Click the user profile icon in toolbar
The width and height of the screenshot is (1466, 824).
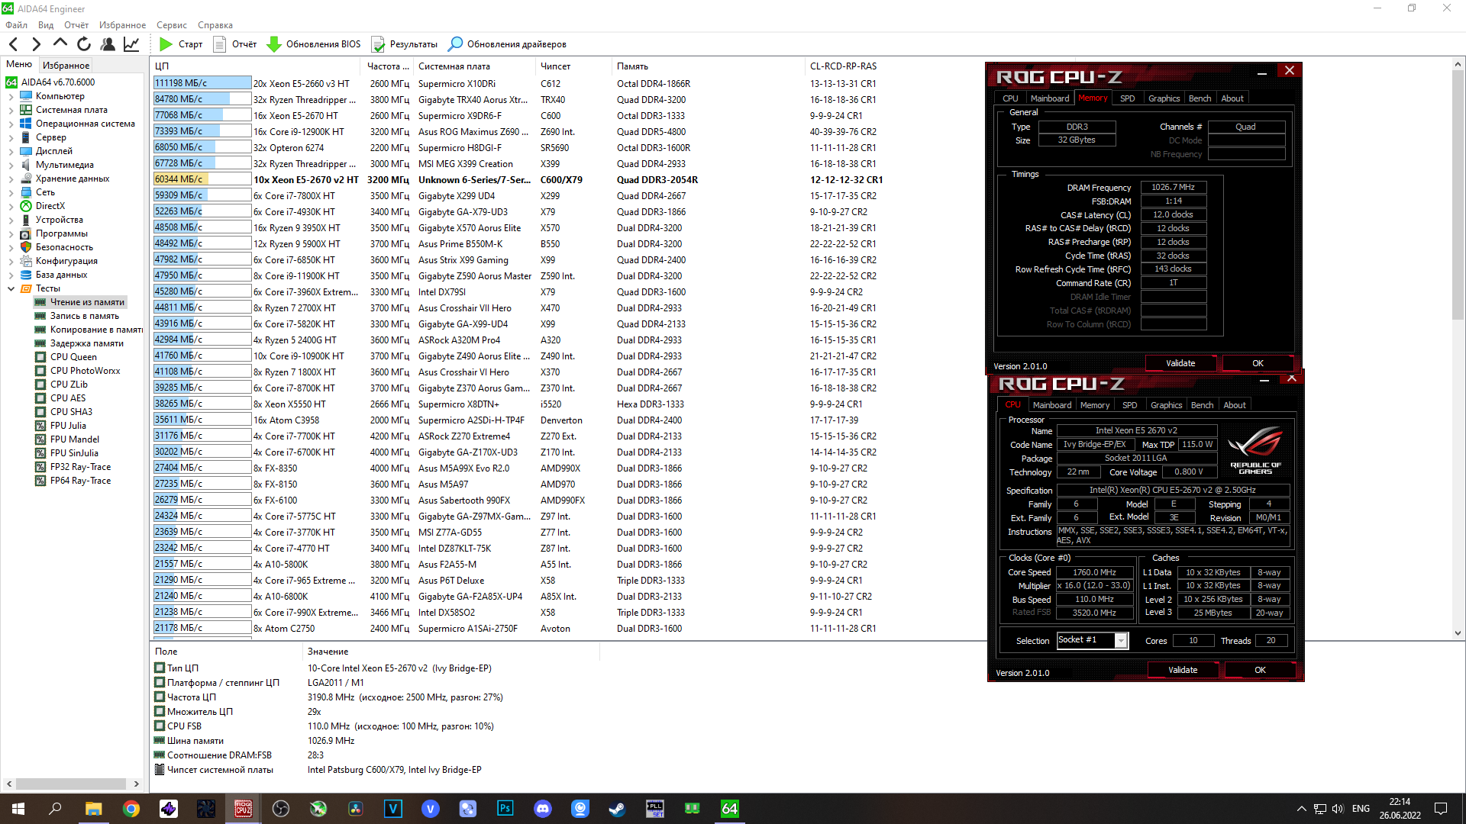(108, 44)
